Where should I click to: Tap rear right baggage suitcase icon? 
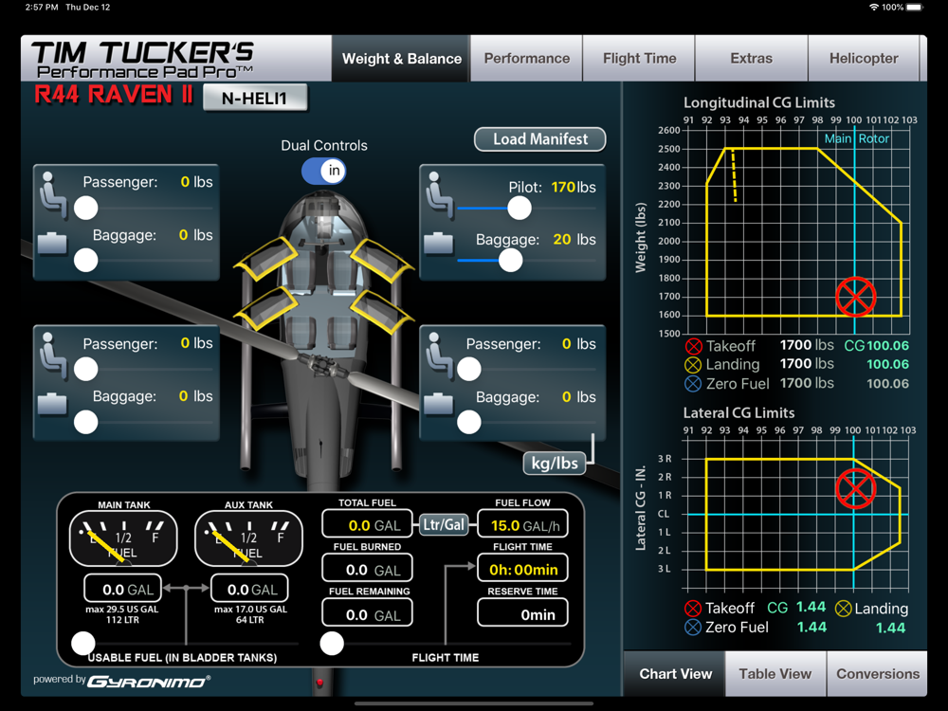[x=438, y=405]
